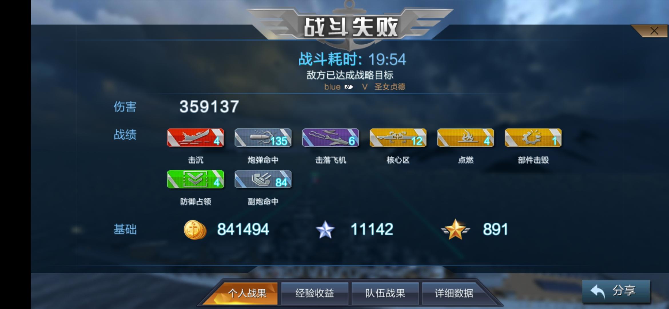Viewport: 669px width, 309px height.
Task: Click the ship name 圣女贞德
Action: (390, 87)
